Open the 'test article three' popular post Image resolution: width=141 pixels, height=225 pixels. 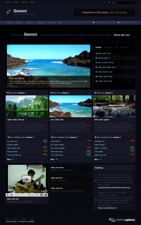tap(106, 63)
